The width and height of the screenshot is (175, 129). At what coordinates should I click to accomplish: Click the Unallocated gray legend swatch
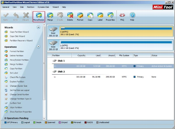97,123
